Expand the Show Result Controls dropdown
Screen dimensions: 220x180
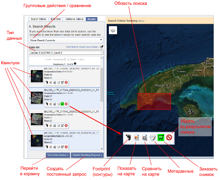(x=66, y=40)
